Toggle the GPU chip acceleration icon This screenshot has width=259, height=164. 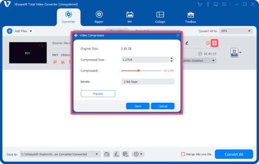tap(126, 154)
